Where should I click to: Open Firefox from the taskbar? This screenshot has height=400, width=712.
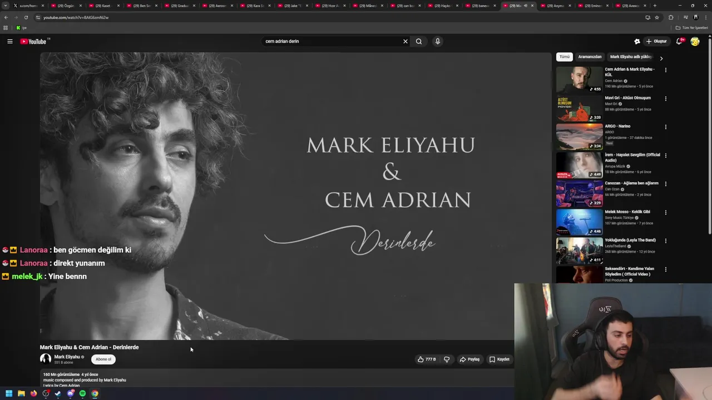click(33, 393)
